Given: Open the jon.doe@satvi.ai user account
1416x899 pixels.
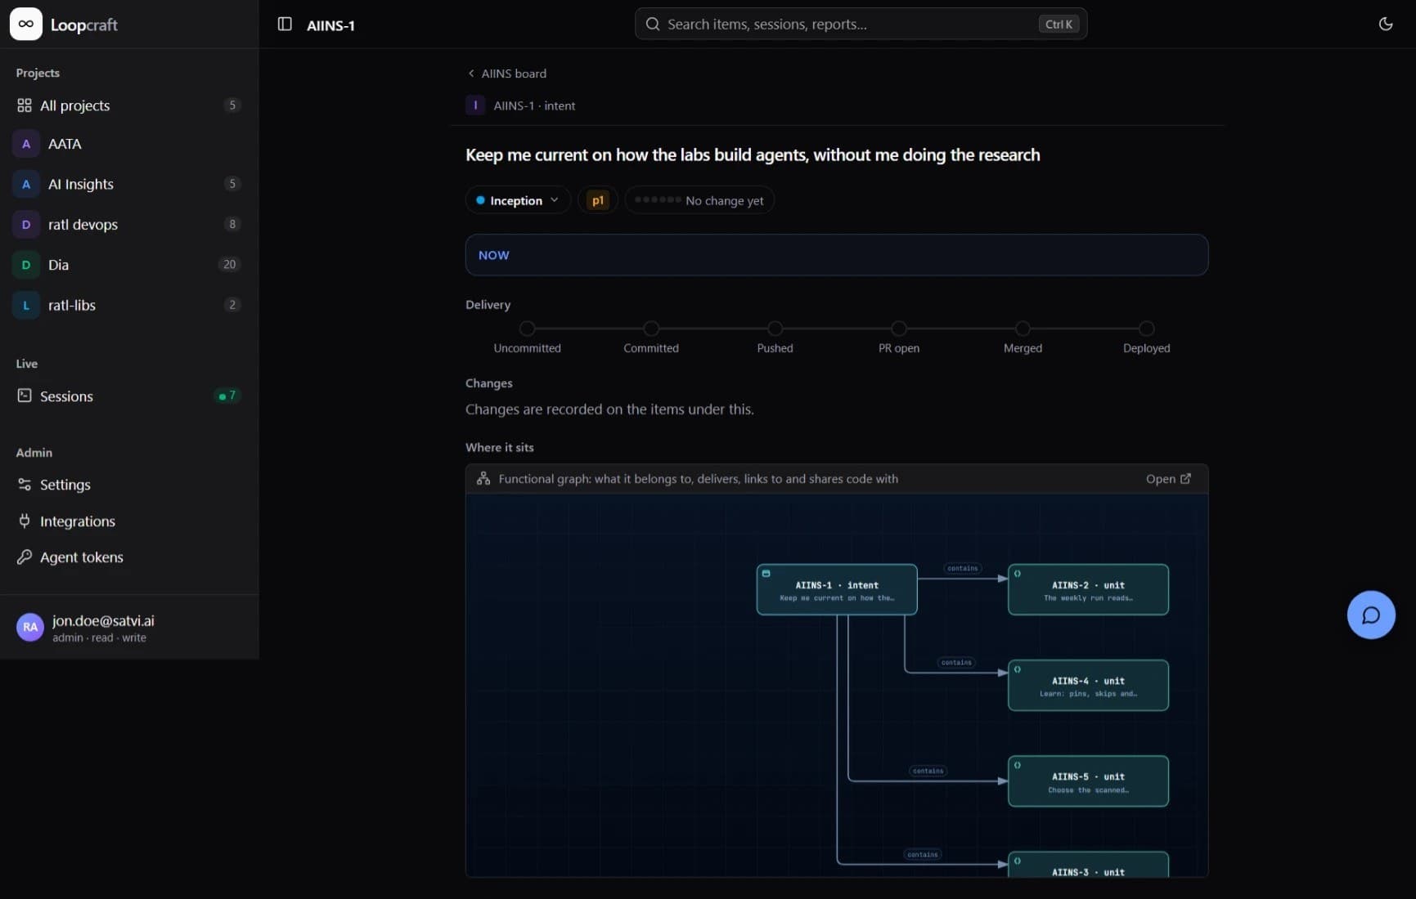Looking at the screenshot, I should tap(128, 628).
